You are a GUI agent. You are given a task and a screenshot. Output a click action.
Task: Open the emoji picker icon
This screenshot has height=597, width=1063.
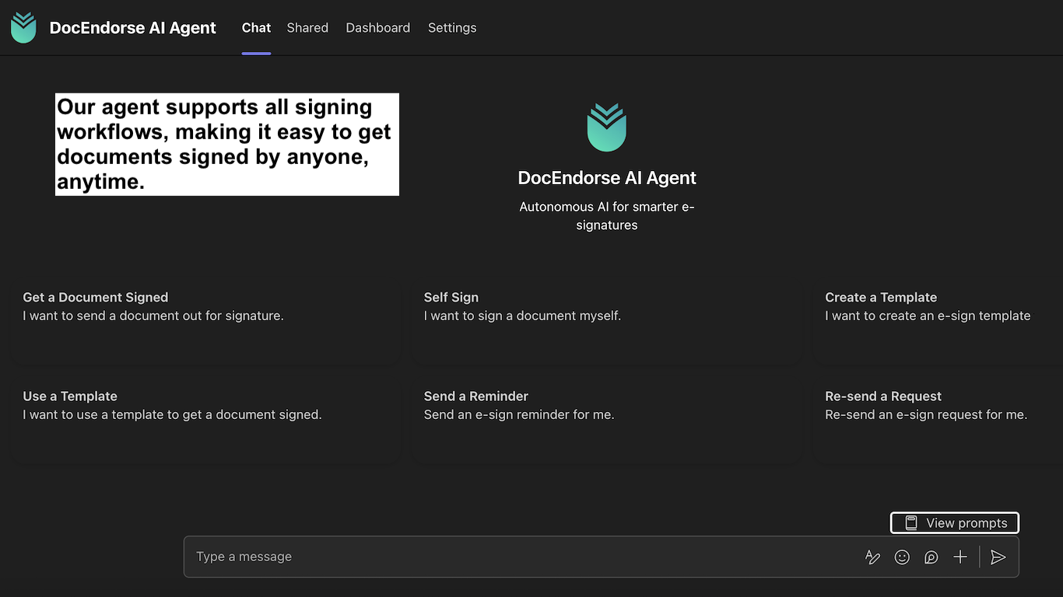[902, 557]
